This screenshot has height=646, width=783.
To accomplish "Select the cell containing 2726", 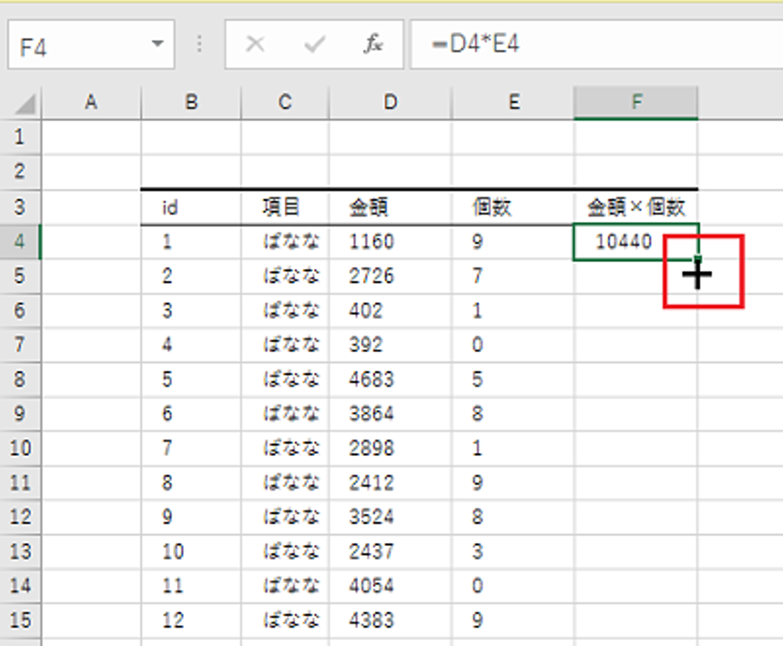I will pyautogui.click(x=390, y=276).
